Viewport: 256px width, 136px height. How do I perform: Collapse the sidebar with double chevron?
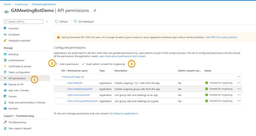tap(47, 22)
